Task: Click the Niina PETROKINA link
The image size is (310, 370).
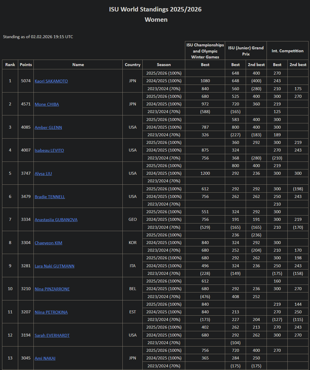Action: pyautogui.click(x=51, y=312)
